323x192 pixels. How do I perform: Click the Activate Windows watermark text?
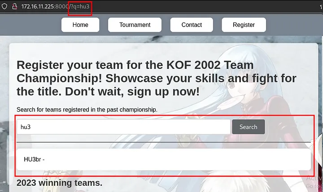pyautogui.click(x=314, y=182)
